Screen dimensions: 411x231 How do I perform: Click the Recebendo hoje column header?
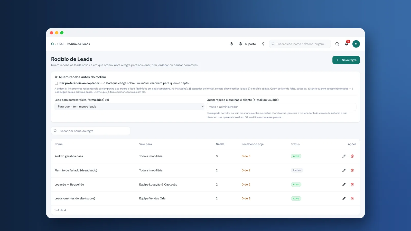(253, 144)
